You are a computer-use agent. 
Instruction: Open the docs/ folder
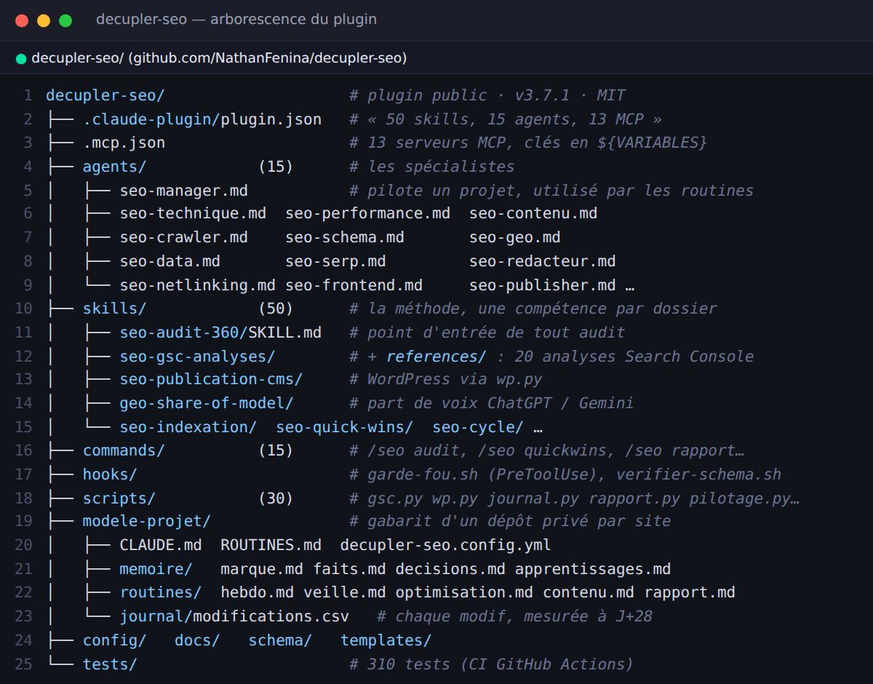197,640
